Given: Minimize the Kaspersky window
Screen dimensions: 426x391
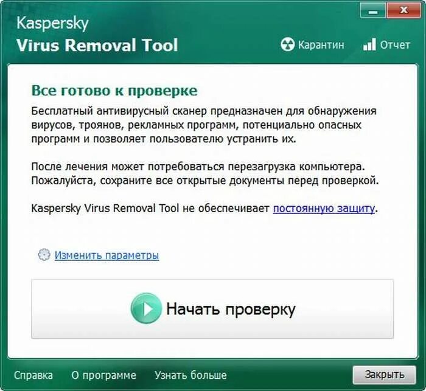Looking at the screenshot, I should point(373,11).
